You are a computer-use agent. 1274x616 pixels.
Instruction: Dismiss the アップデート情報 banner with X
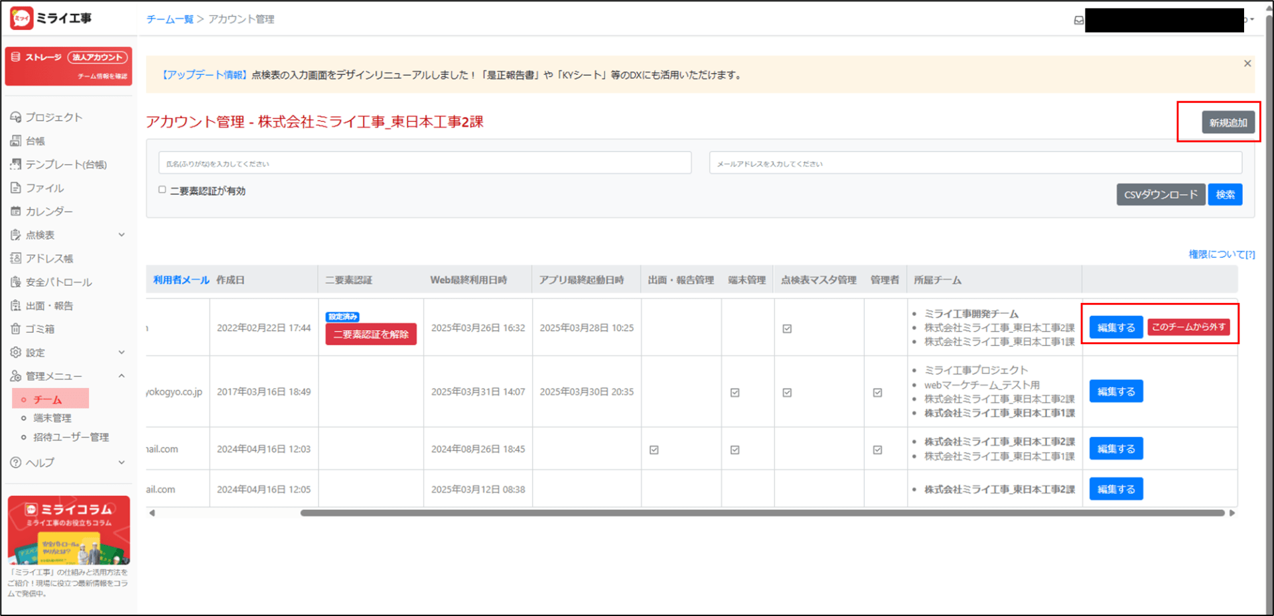1247,63
